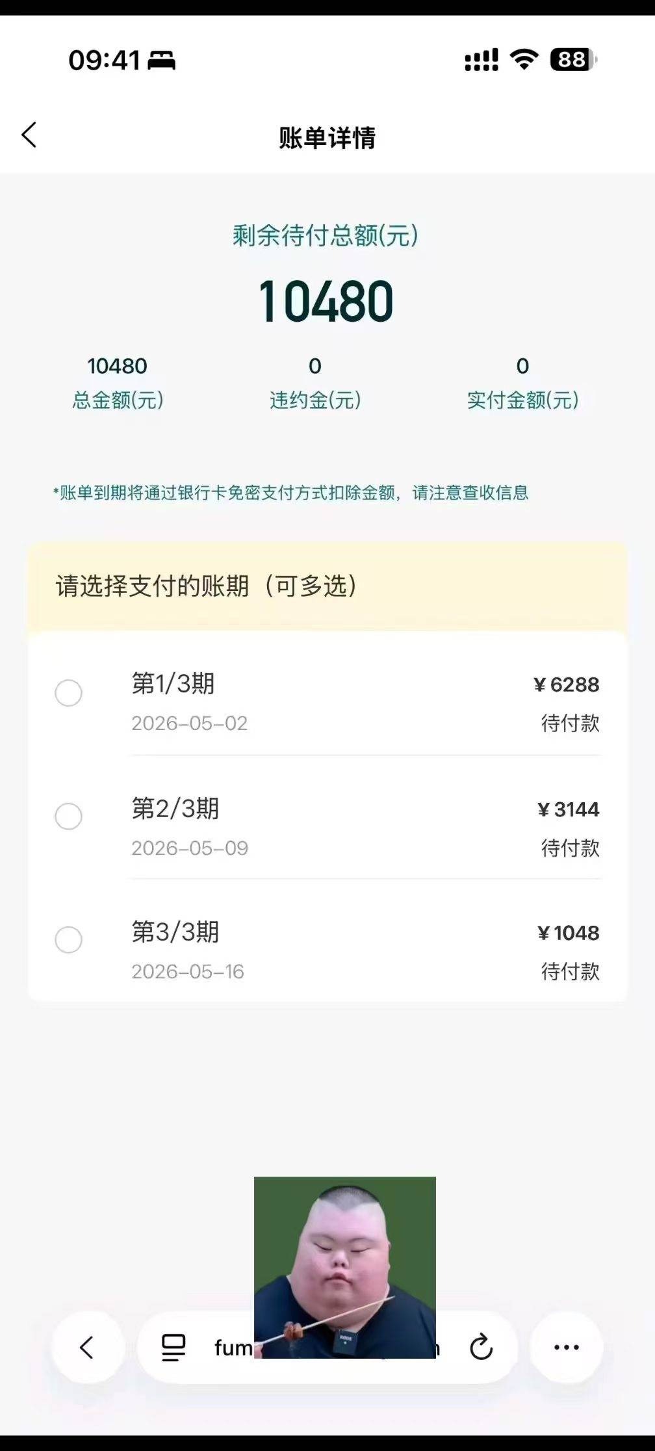Open the browser tabs icon in address bar

pyautogui.click(x=173, y=1347)
